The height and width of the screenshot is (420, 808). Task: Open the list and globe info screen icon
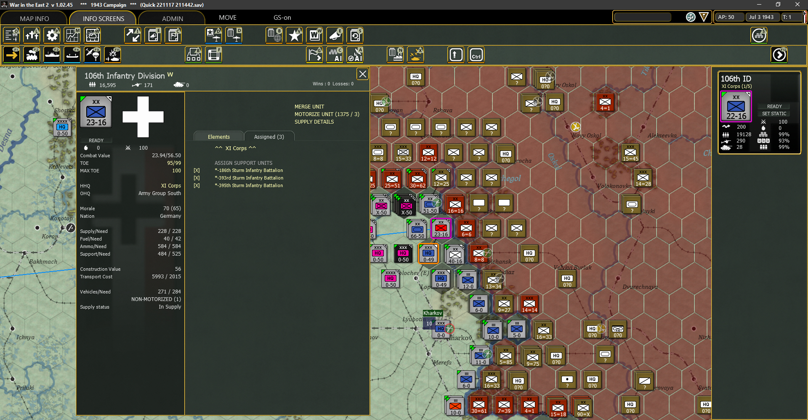click(274, 35)
